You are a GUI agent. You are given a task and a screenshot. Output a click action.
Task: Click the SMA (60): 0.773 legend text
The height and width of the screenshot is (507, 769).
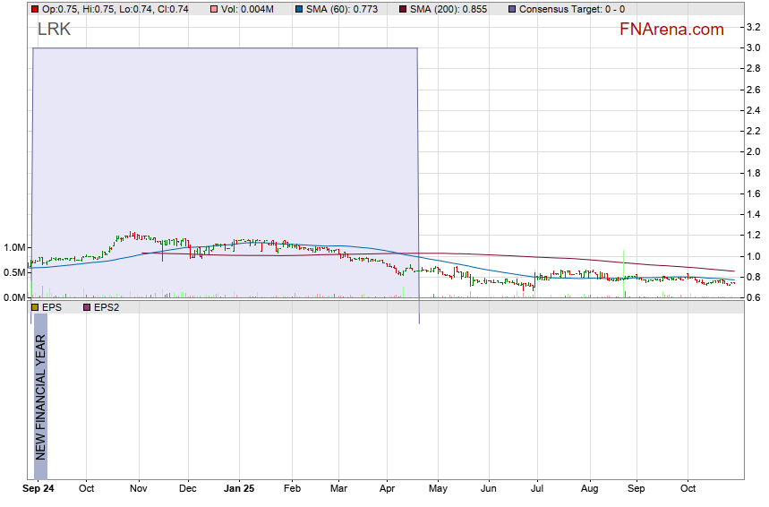pyautogui.click(x=343, y=9)
